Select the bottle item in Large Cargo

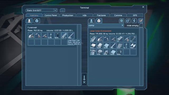coord(126,45)
